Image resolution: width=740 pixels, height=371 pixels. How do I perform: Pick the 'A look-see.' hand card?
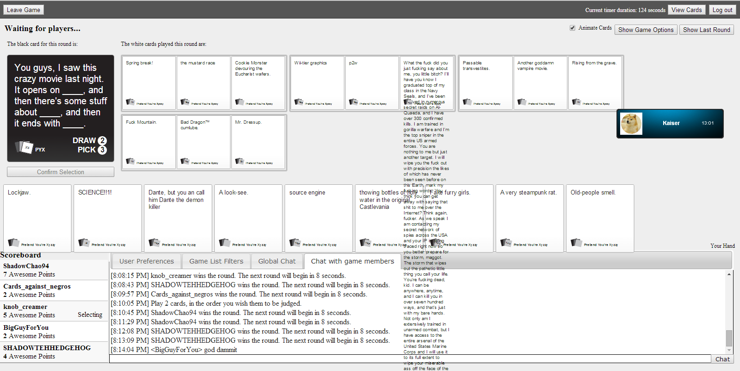click(x=249, y=218)
